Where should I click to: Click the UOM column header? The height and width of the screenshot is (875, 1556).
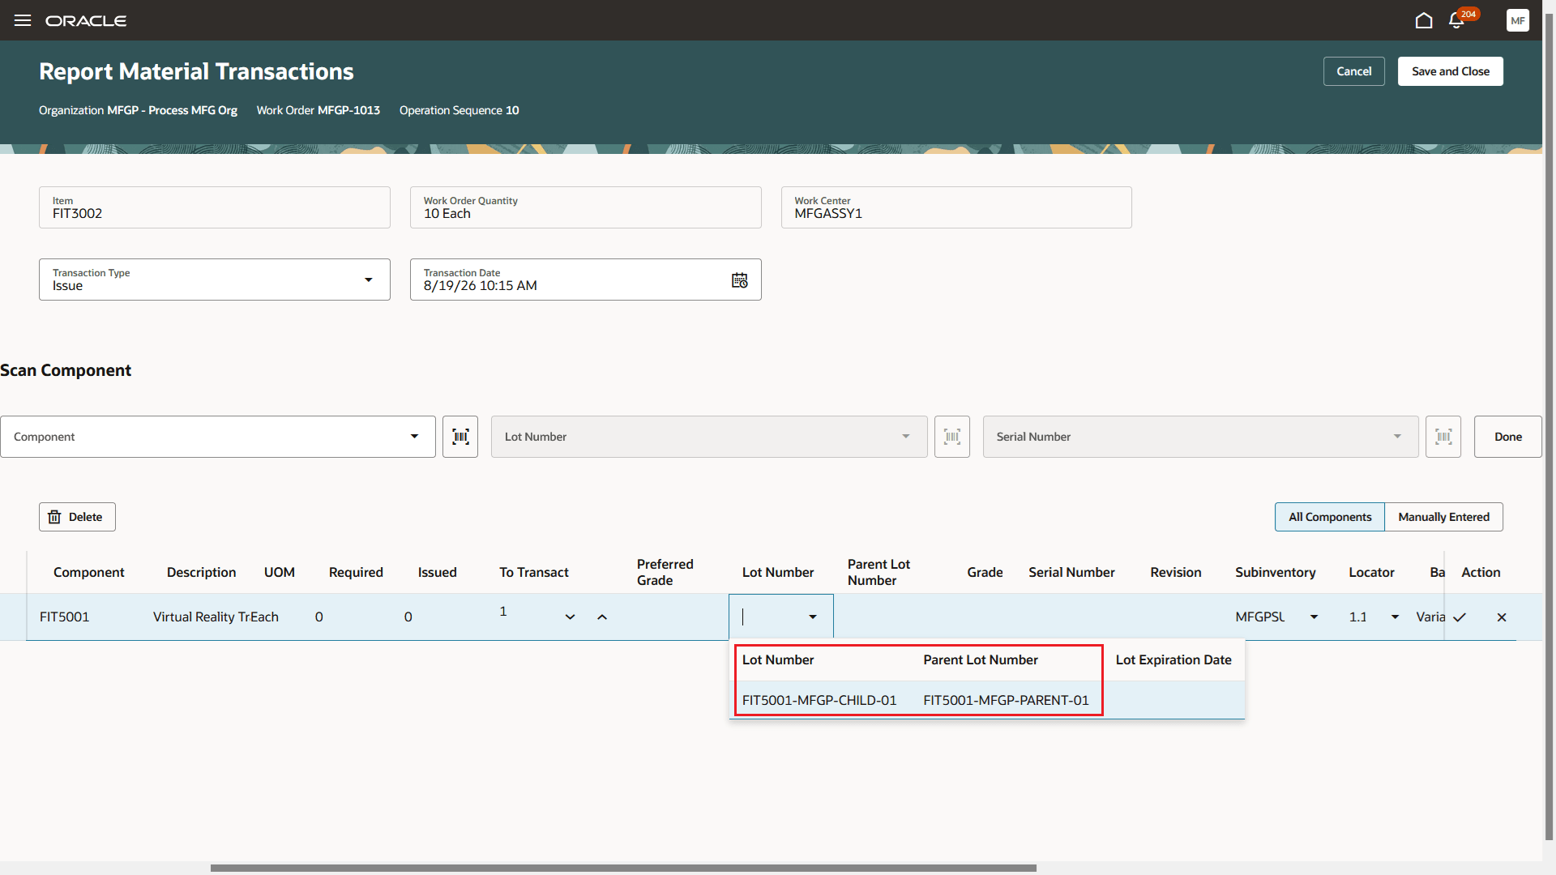point(280,573)
